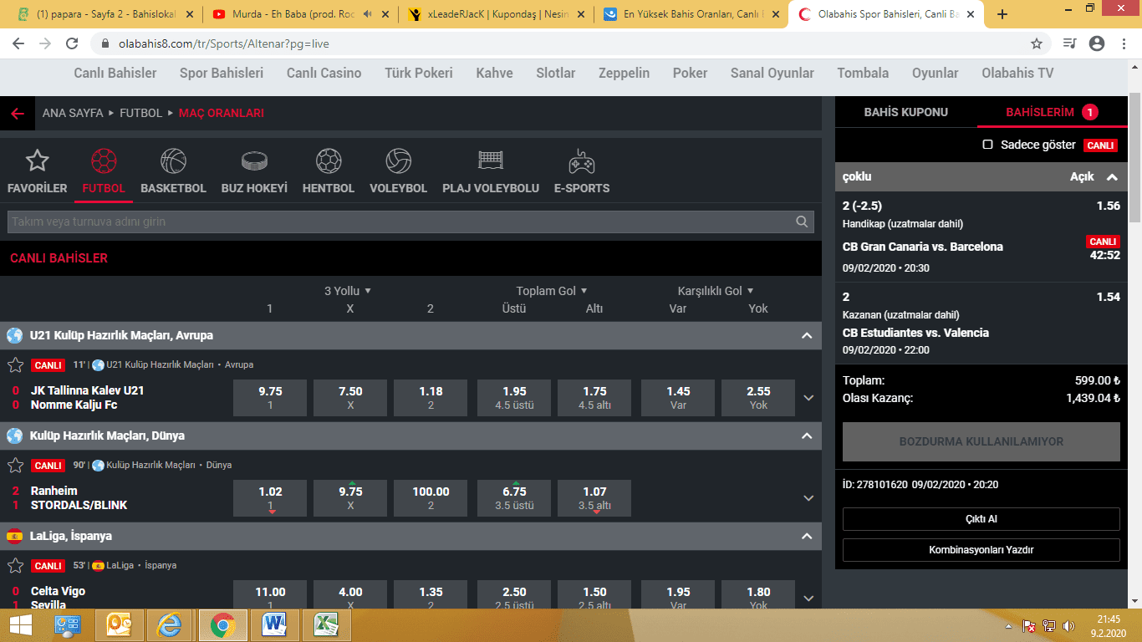Open the Türk Pokeri menu
1142x642 pixels.
(419, 73)
